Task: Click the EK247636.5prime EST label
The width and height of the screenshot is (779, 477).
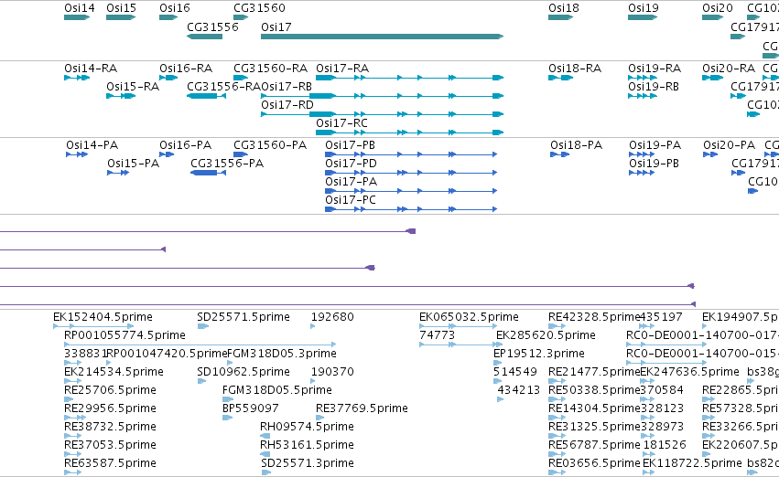Action: coord(689,371)
